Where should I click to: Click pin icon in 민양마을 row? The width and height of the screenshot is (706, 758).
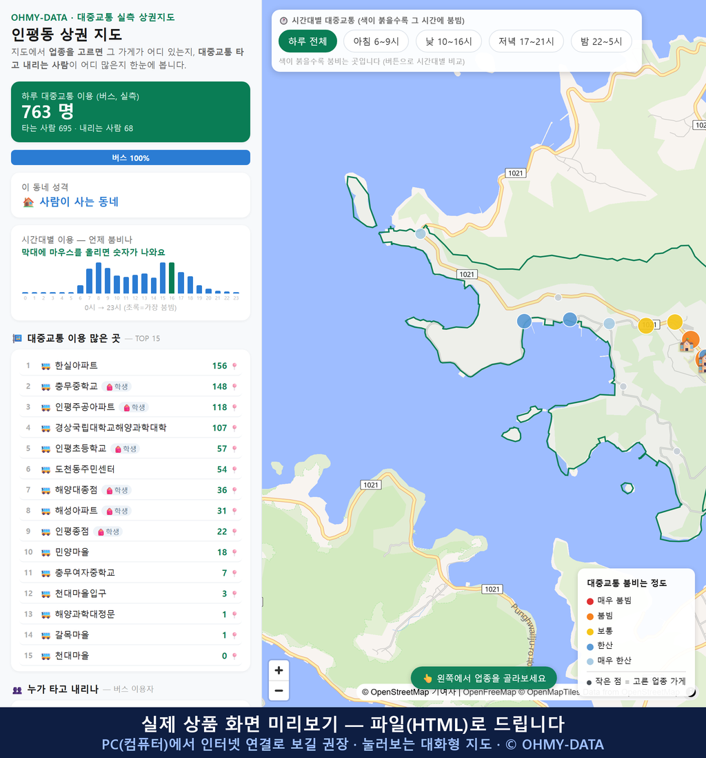[x=234, y=552]
